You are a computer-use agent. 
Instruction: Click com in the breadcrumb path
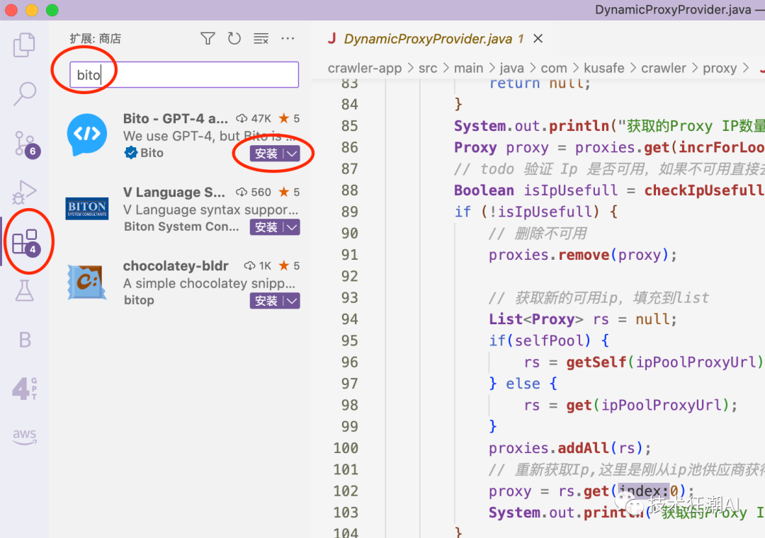[554, 68]
